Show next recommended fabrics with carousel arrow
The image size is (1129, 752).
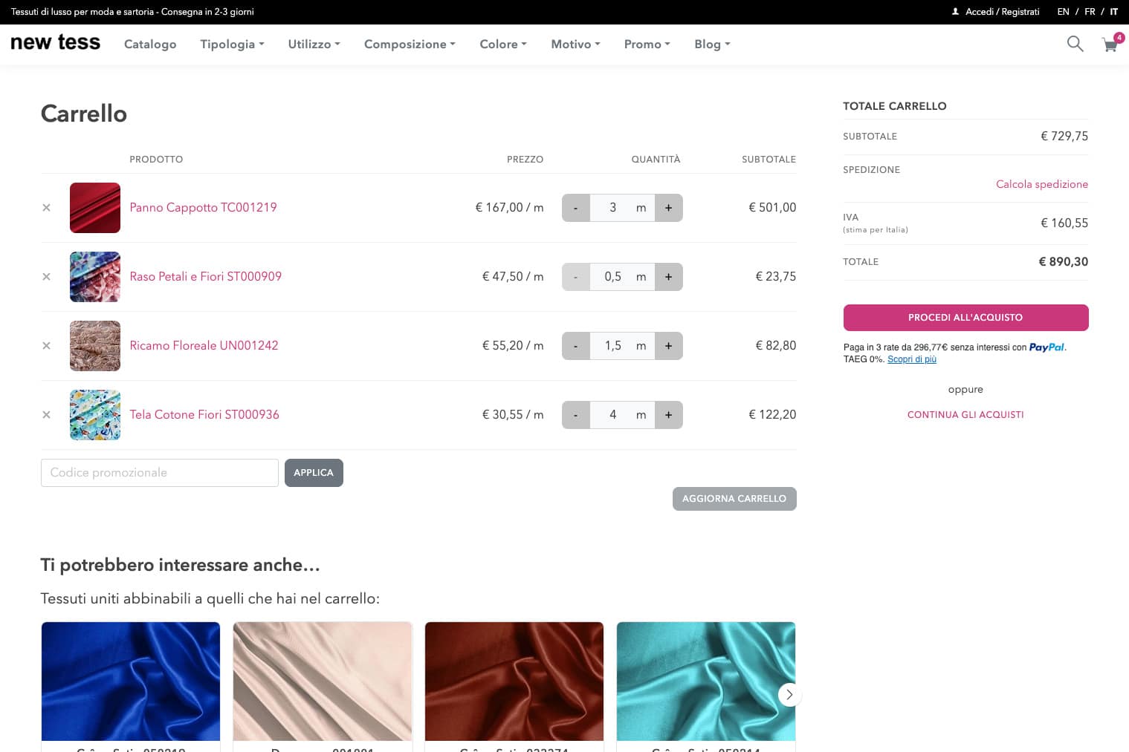click(789, 694)
